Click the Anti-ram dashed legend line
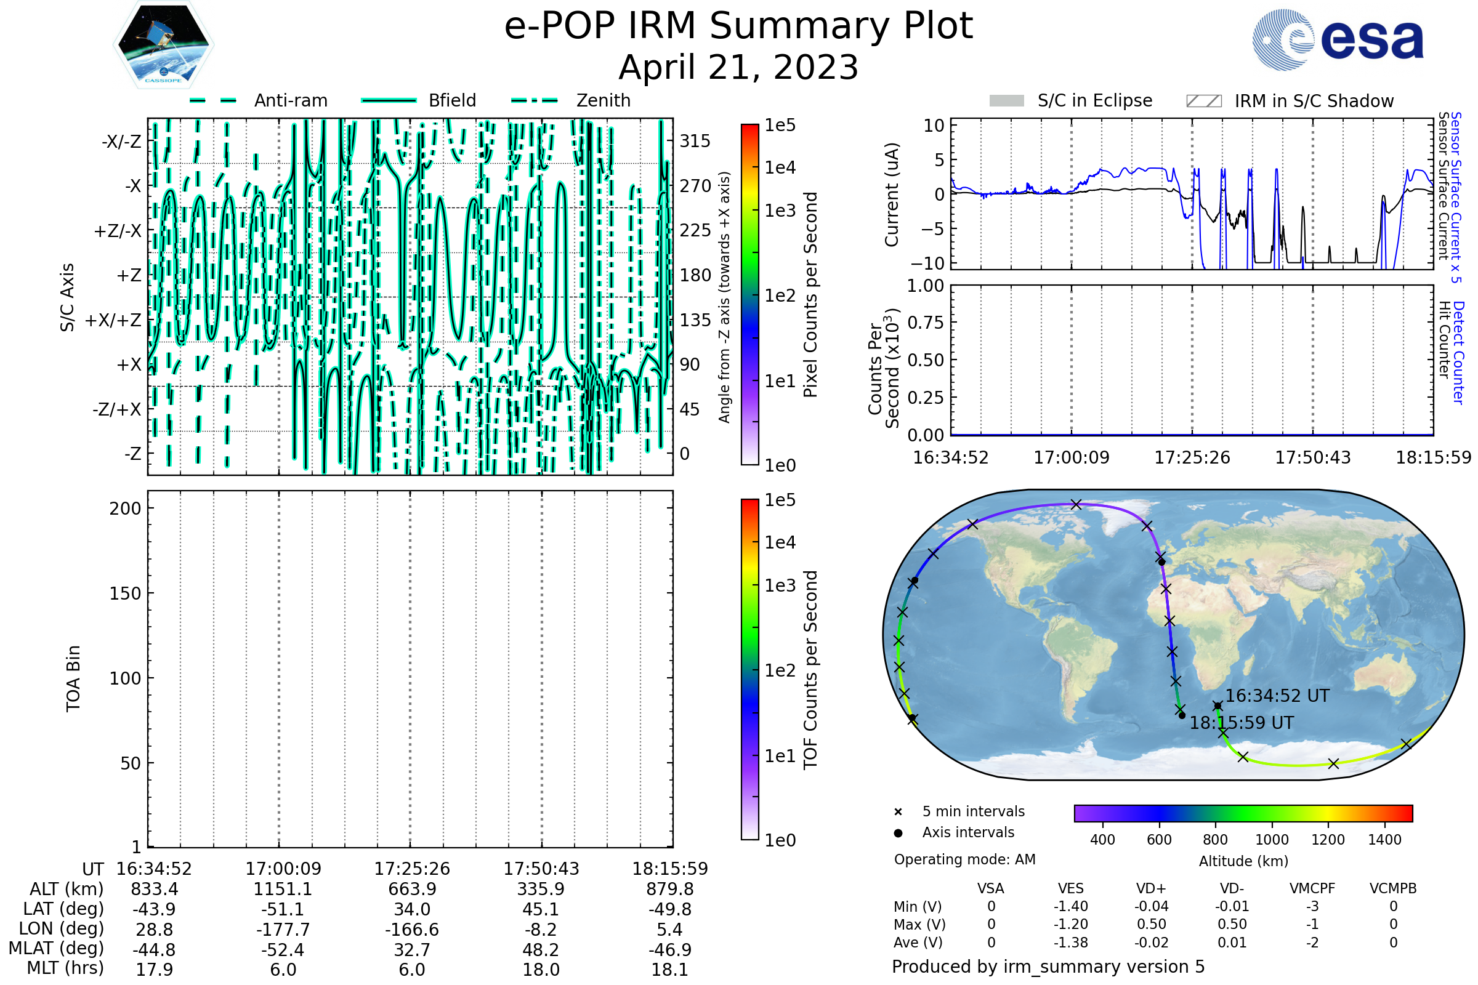 tap(213, 100)
